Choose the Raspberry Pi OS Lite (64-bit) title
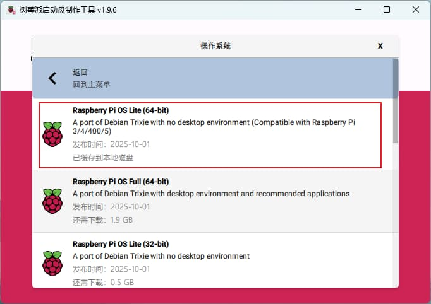Image resolution: width=431 pixels, height=304 pixels. 121,110
